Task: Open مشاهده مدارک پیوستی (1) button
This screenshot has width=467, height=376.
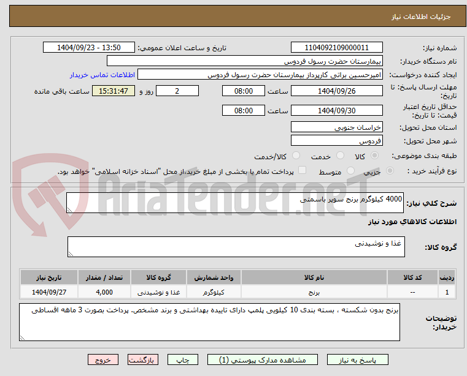Action: pos(263,359)
